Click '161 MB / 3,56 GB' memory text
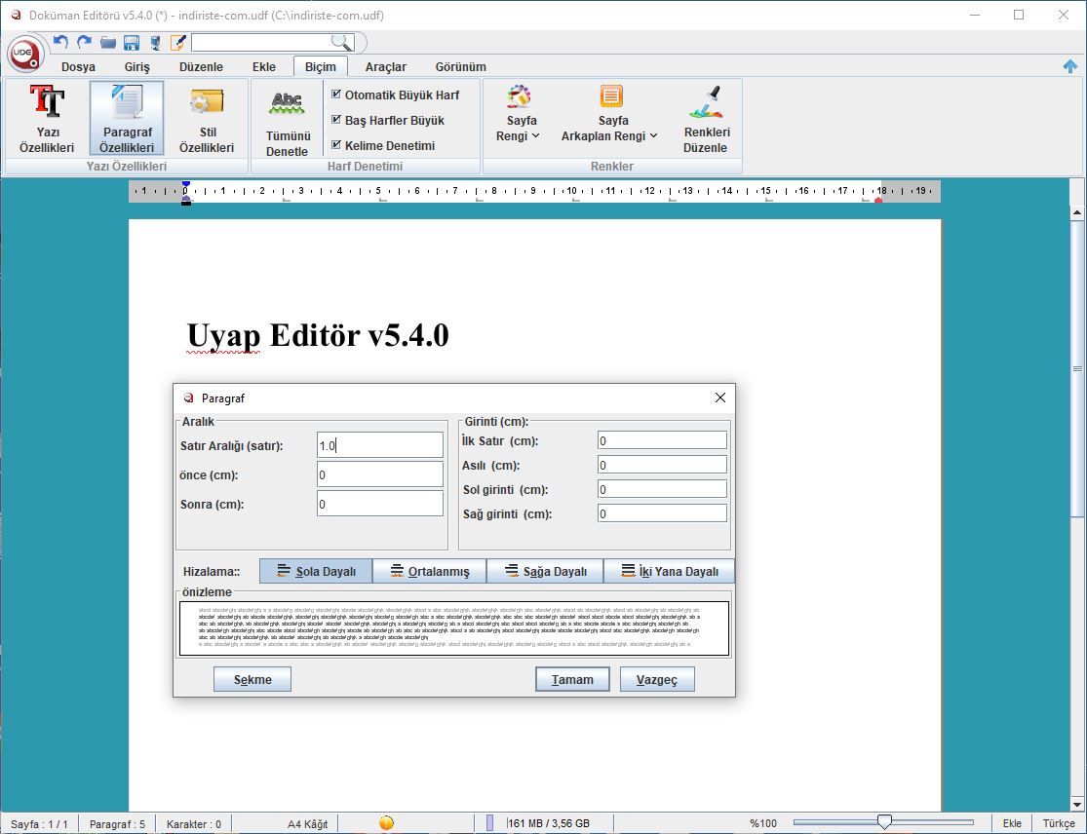 (548, 823)
